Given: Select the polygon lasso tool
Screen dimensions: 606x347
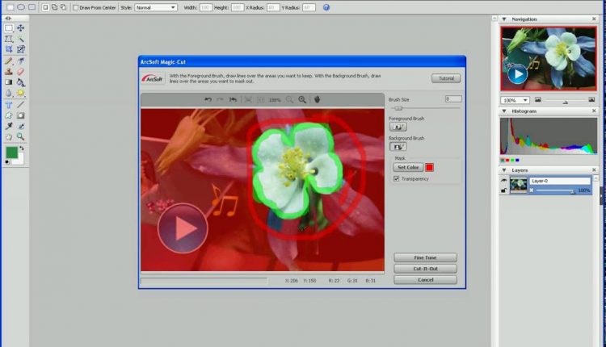Looking at the screenshot, I should (x=9, y=39).
